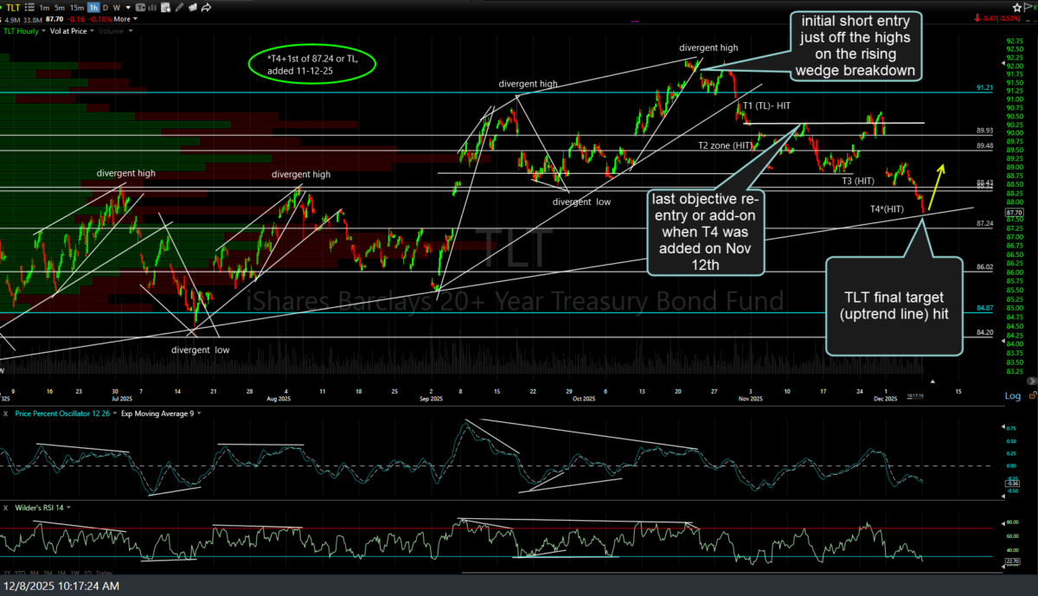Click the flag alert icon
The width and height of the screenshot is (1038, 596).
pyautogui.click(x=1027, y=7)
